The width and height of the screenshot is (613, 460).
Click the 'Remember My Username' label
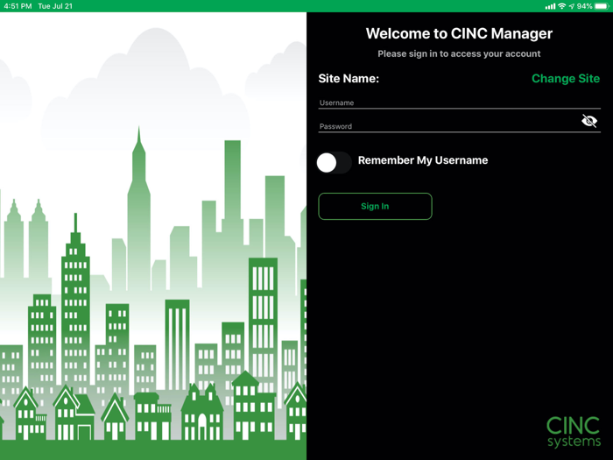(423, 160)
